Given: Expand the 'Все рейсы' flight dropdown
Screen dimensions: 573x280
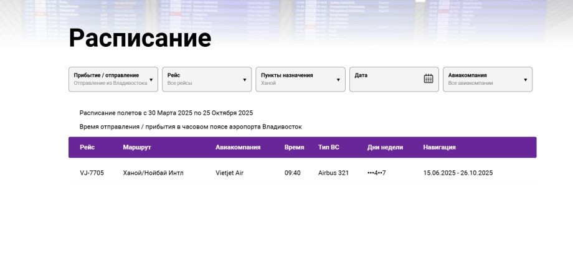Looking at the screenshot, I should click(x=202, y=79).
